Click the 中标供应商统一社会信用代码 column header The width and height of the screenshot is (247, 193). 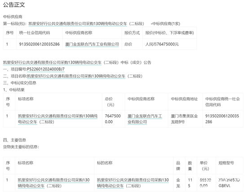[x=222, y=102]
